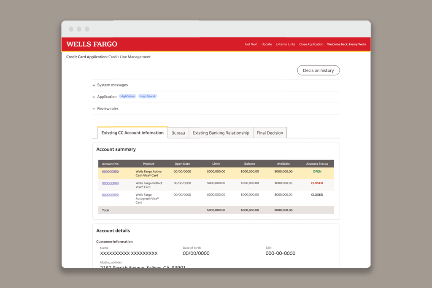Open Existing Banking Relationship tab
432x288 pixels.
[221, 133]
